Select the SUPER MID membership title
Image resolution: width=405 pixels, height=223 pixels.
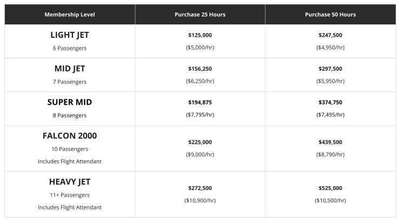[x=70, y=102]
